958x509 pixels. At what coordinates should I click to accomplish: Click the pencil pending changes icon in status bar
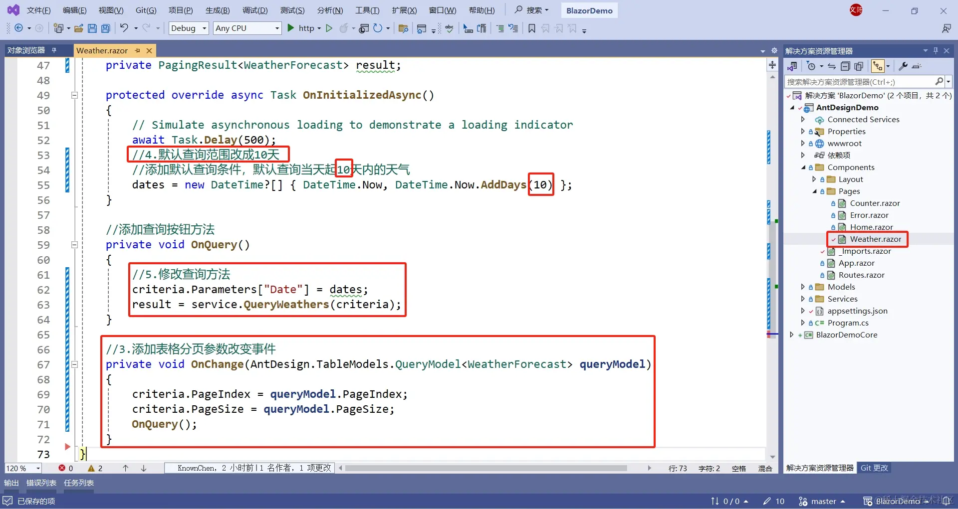(x=767, y=501)
